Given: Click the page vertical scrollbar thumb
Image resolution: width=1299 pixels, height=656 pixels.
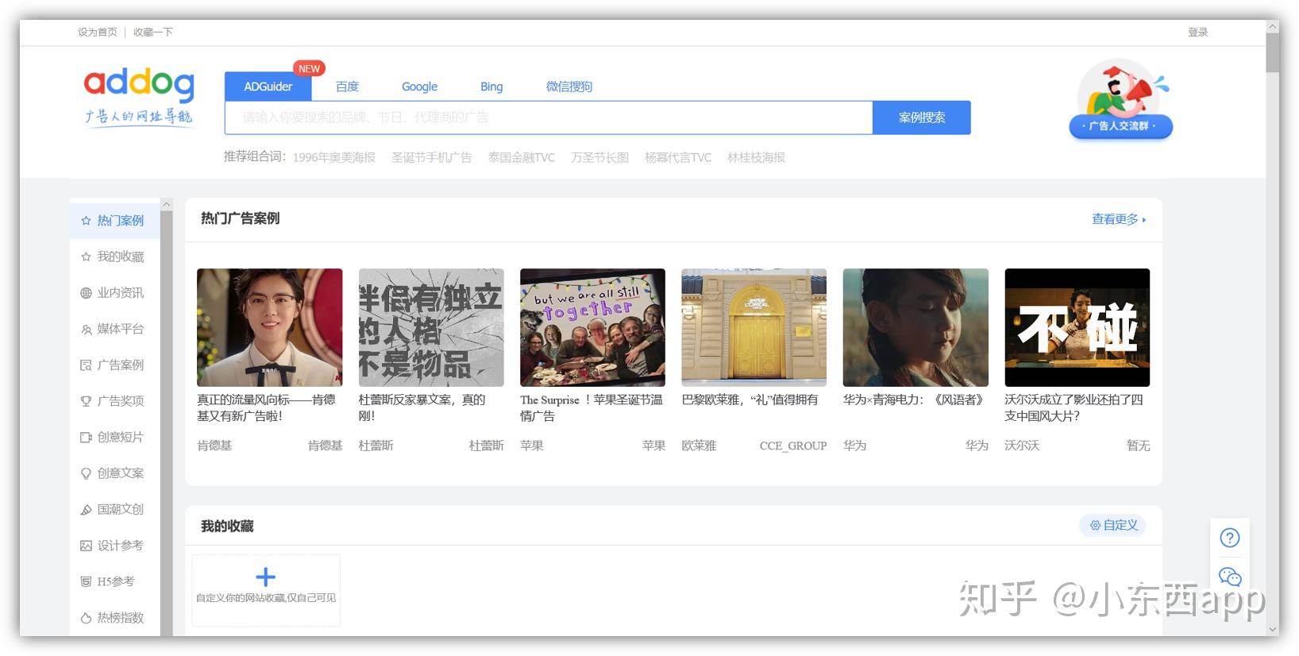Looking at the screenshot, I should 1273,53.
